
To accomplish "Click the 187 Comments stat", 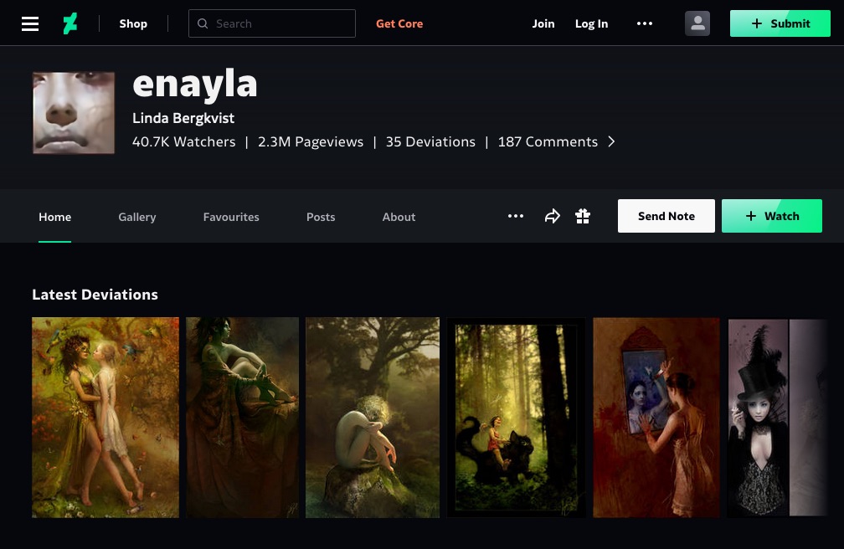I will click(x=548, y=142).
